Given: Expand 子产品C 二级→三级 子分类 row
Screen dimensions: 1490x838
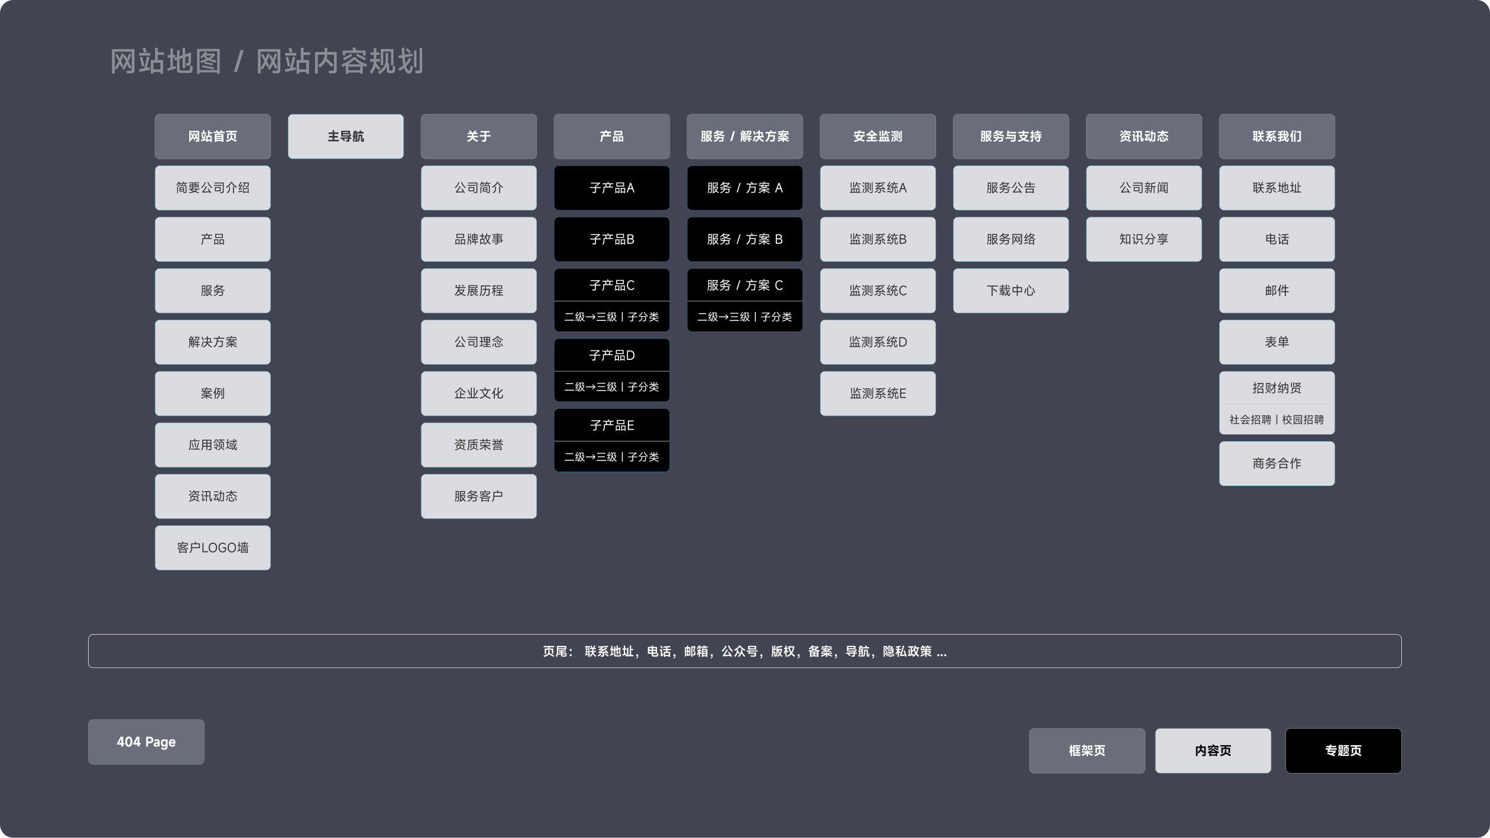Looking at the screenshot, I should pos(611,317).
